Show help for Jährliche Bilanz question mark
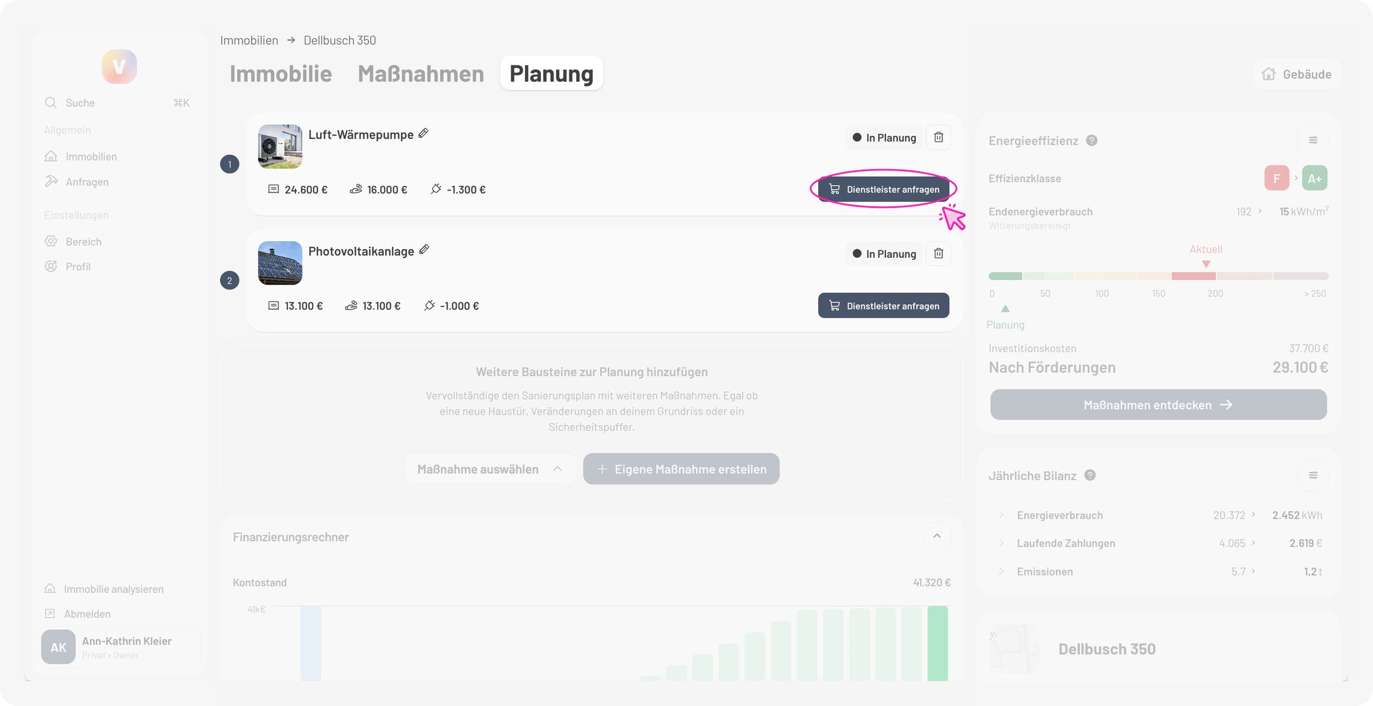The width and height of the screenshot is (1373, 706). click(x=1090, y=476)
